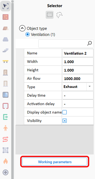Image resolution: width=95 pixels, height=179 pixels.
Task: Edit the Height value field
Action: (78, 70)
